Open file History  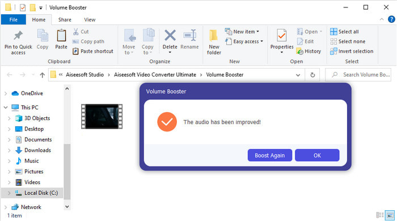(309, 52)
